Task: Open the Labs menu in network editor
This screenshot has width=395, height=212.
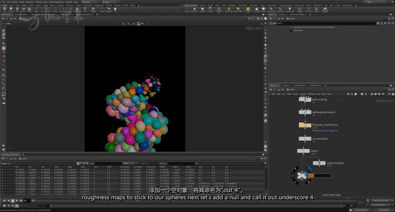Action: tap(324, 94)
